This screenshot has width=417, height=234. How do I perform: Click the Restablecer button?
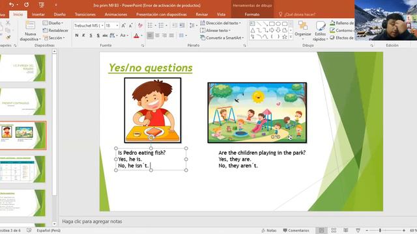[x=55, y=31]
